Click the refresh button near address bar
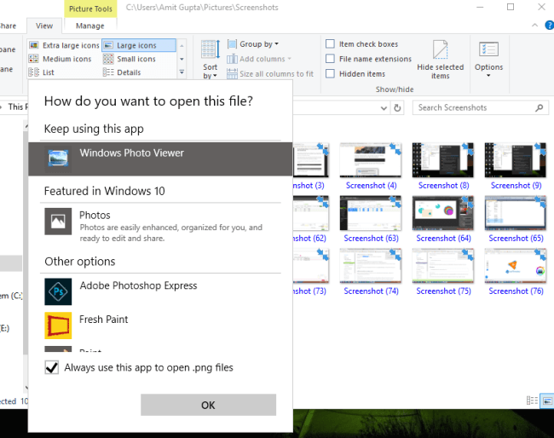The height and width of the screenshot is (438, 554). (397, 107)
